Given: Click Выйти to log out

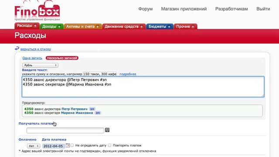Looking at the screenshot, I should (x=263, y=9).
